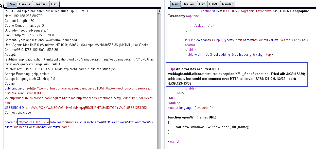Open the request Hex tab
This screenshot has width=316, height=149.
54,4
